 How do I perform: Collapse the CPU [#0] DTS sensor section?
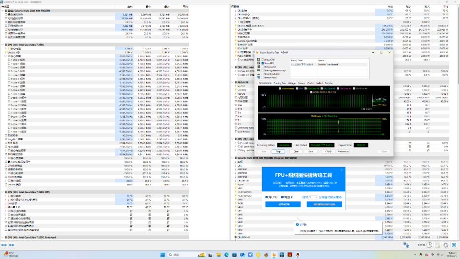click(x=2, y=192)
